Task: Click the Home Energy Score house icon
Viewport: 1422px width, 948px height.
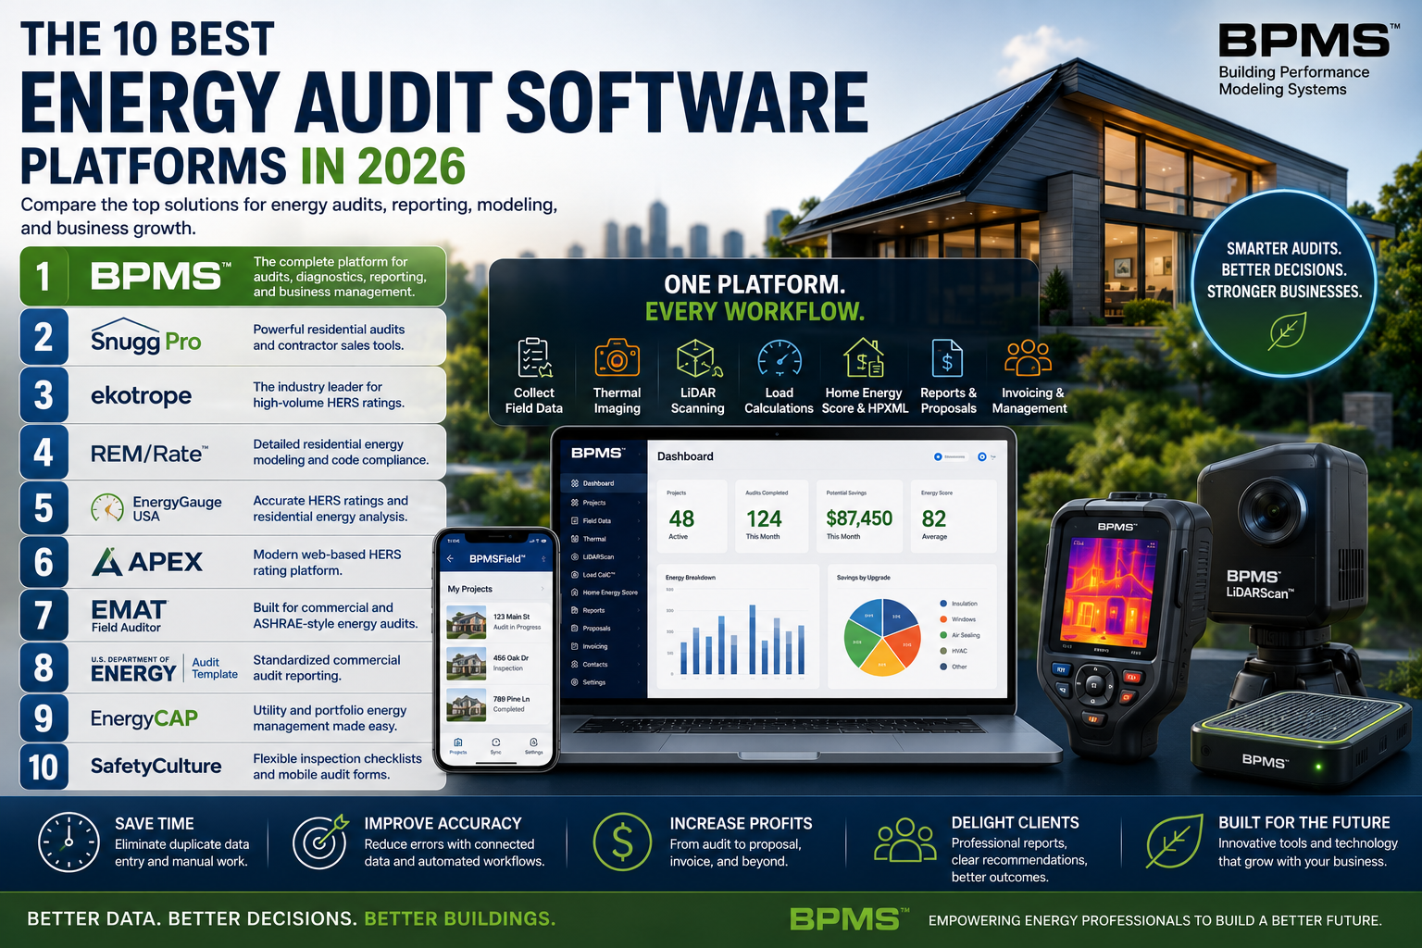Action: tap(864, 358)
